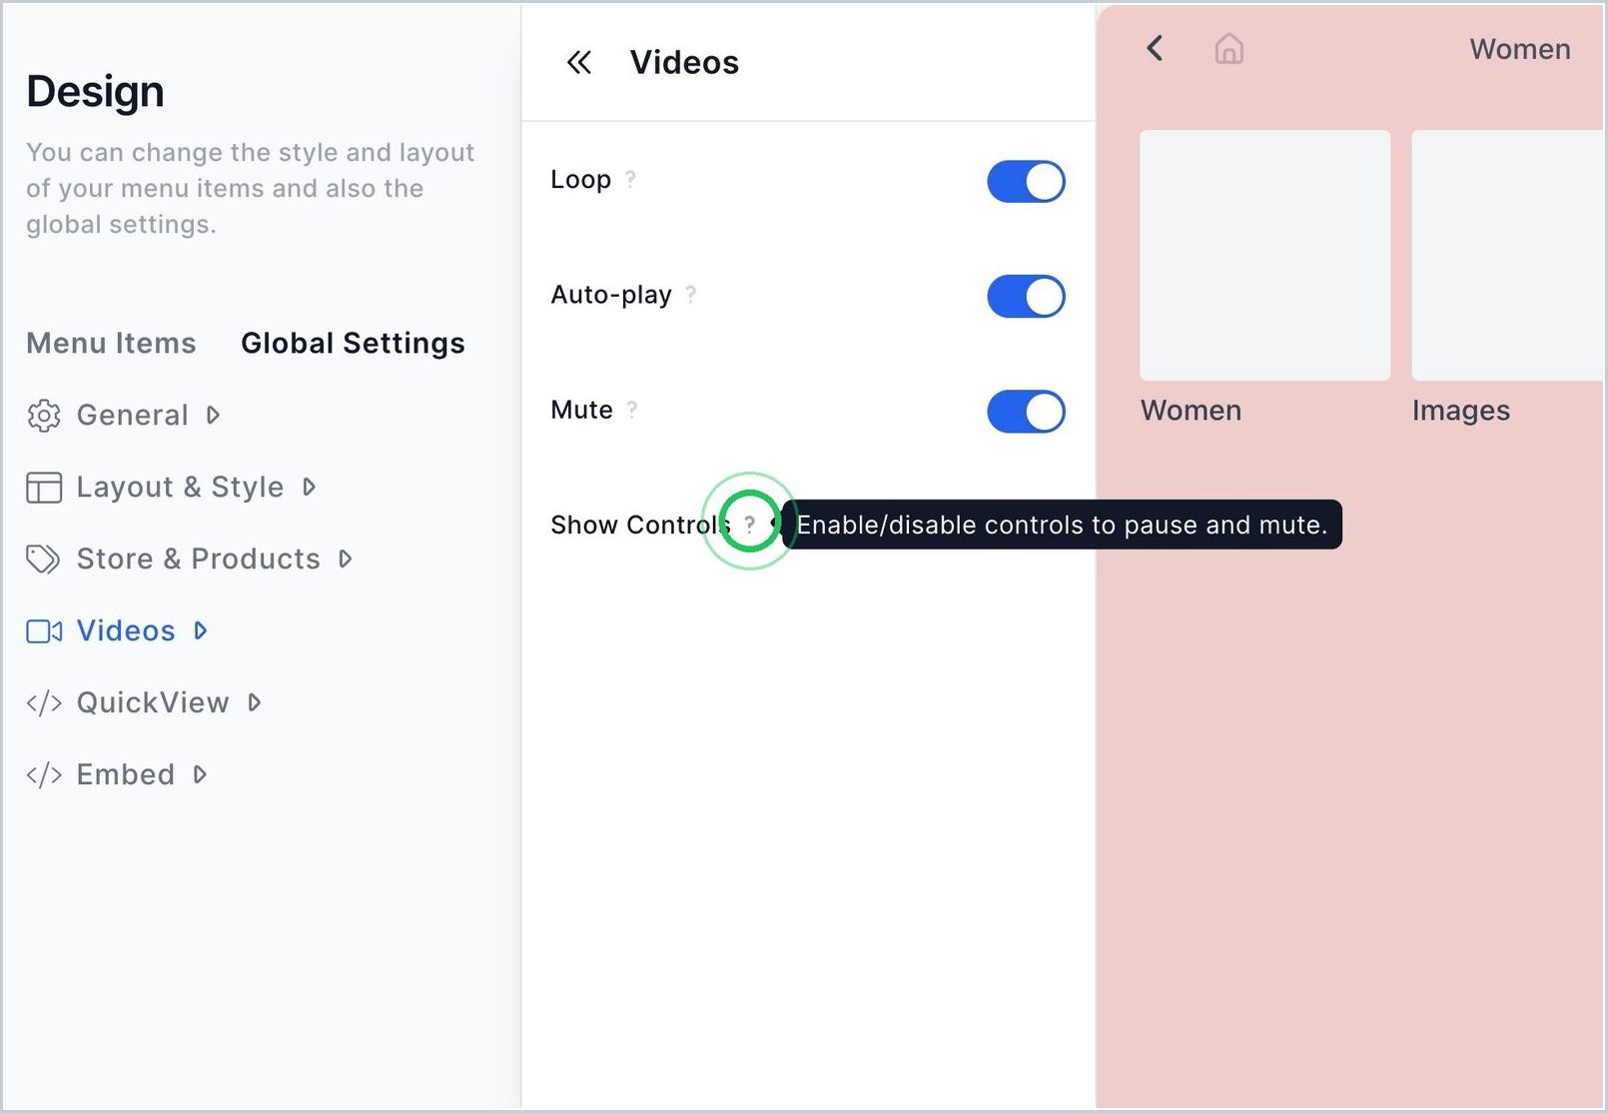Open the Women category thumbnail
This screenshot has height=1113, width=1608.
pos(1264,255)
